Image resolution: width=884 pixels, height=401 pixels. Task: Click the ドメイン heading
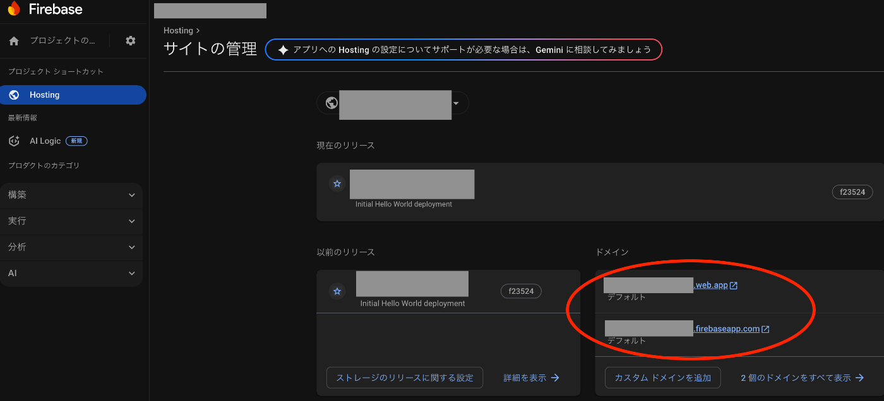click(x=612, y=252)
